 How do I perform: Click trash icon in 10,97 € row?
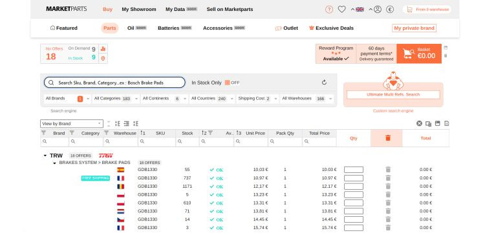(x=388, y=178)
